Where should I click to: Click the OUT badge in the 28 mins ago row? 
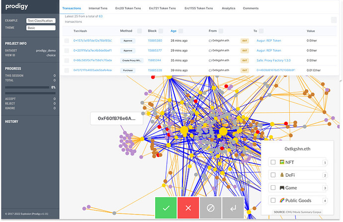[245, 41]
